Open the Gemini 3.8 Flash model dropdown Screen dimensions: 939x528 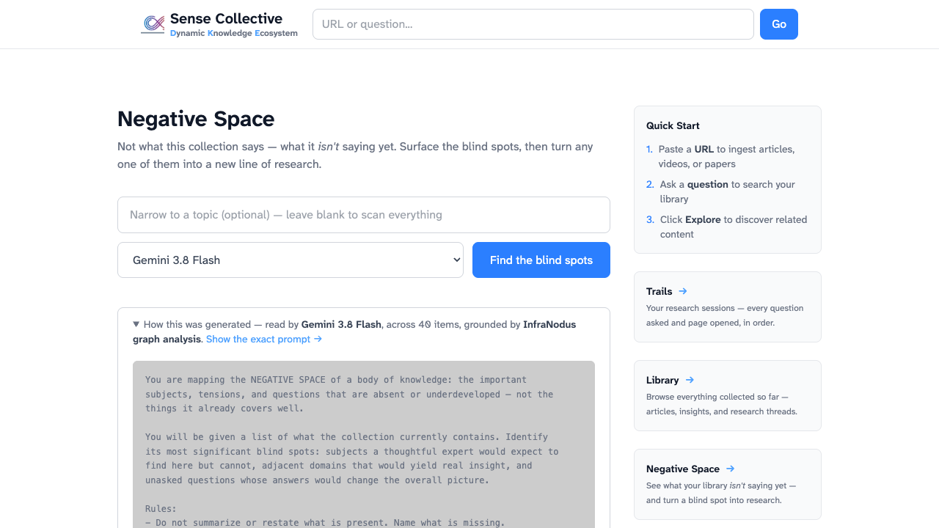291,260
